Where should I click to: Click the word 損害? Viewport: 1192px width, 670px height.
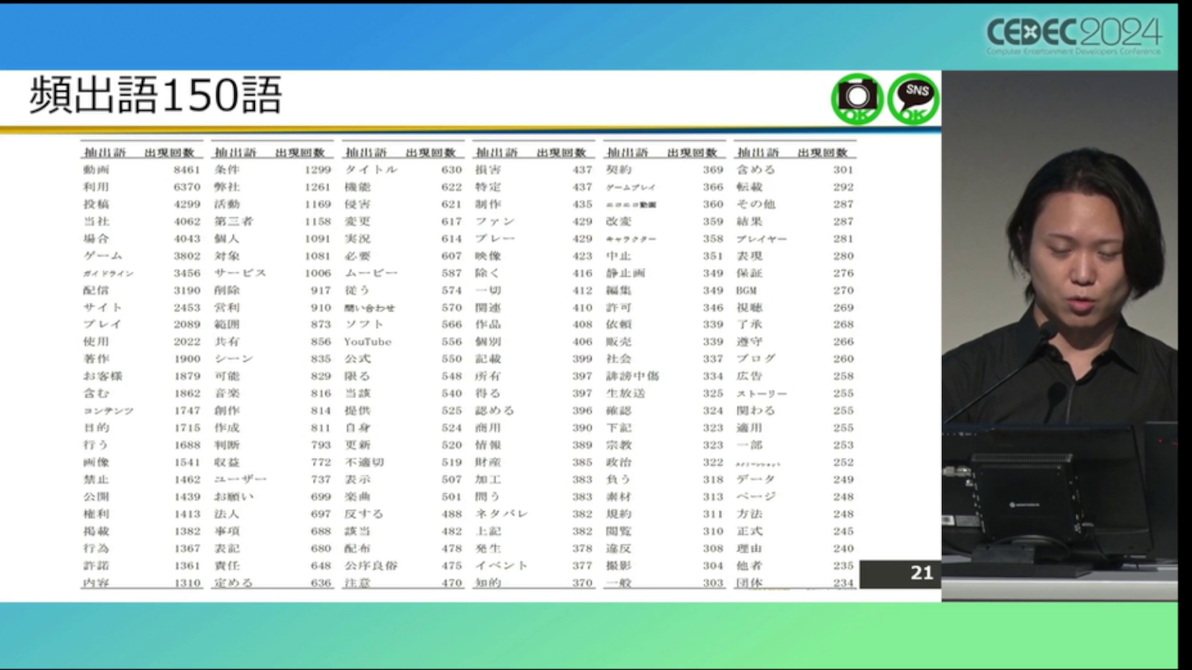click(x=488, y=170)
